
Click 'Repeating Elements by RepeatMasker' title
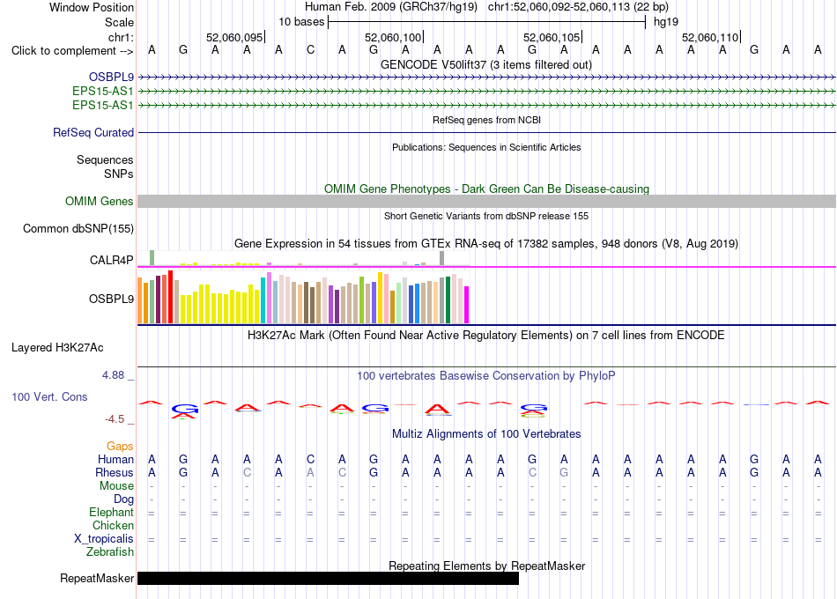486,566
